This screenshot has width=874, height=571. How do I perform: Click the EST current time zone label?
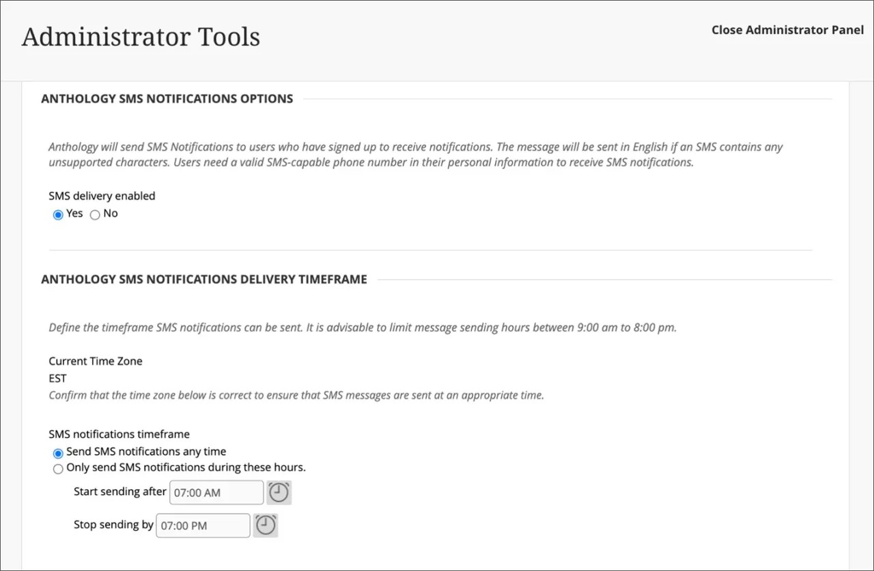pos(57,378)
